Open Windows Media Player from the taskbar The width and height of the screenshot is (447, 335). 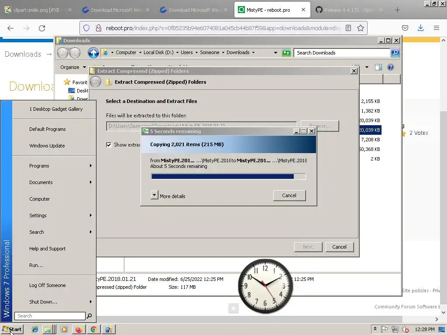click(x=64, y=330)
